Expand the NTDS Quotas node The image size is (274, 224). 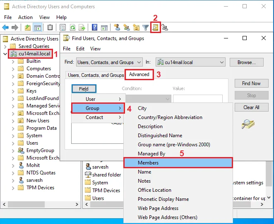[13, 173]
